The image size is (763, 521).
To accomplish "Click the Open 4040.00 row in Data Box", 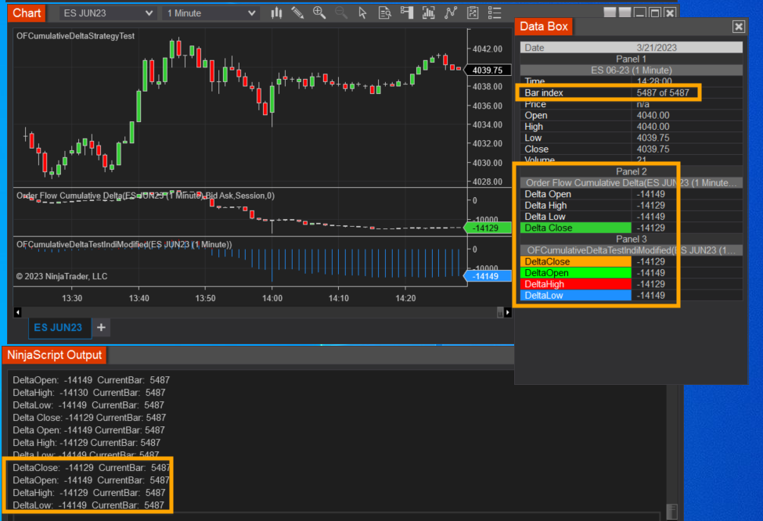I will (632, 115).
